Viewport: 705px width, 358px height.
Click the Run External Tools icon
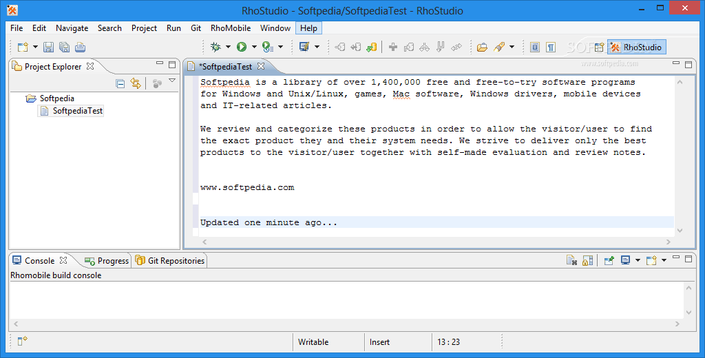pos(268,47)
